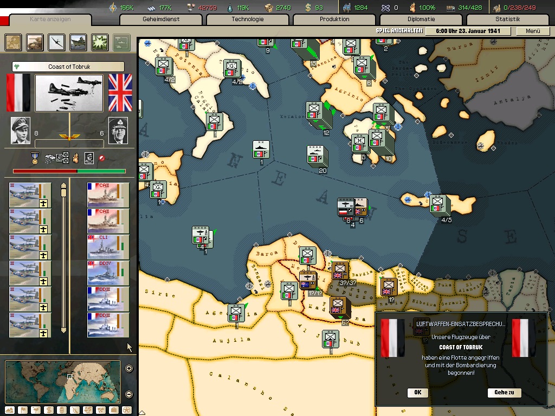555x416 pixels.
Task: Open the Technologie tab
Action: [x=248, y=19]
